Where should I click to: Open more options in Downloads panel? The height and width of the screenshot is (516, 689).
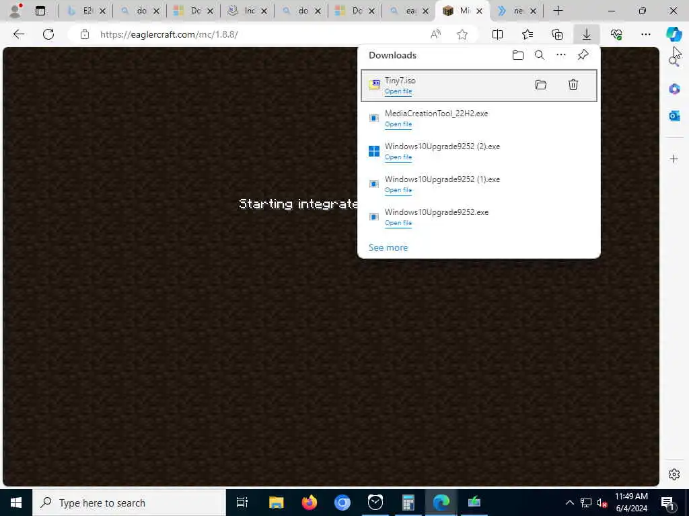click(x=561, y=55)
